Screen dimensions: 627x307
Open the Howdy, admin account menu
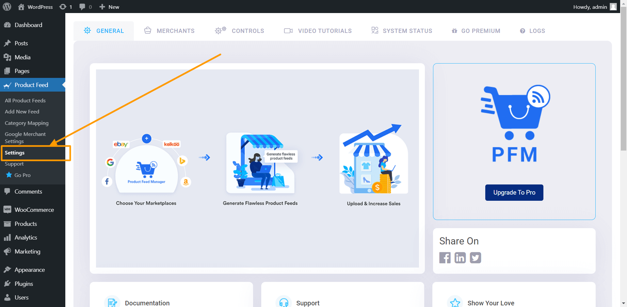coord(595,7)
